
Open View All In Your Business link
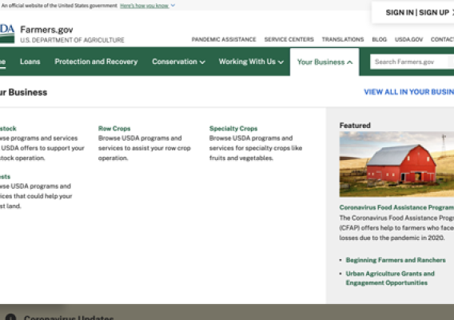408,92
